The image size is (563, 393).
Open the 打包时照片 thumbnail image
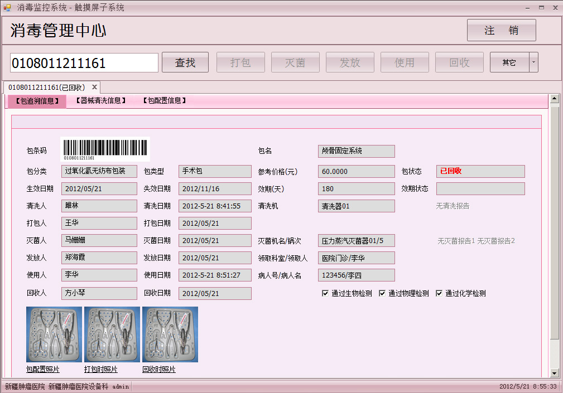click(112, 334)
